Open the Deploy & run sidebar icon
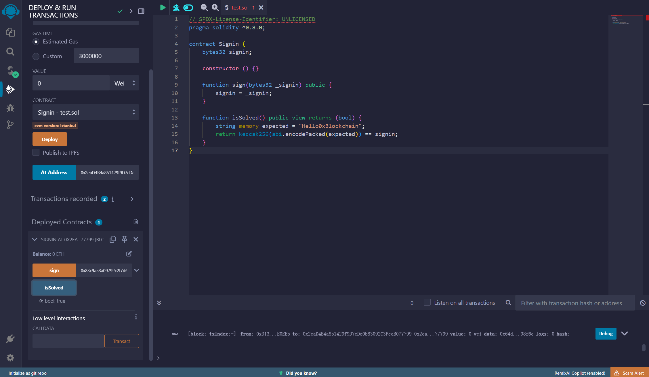Image resolution: width=649 pixels, height=377 pixels. tap(10, 89)
